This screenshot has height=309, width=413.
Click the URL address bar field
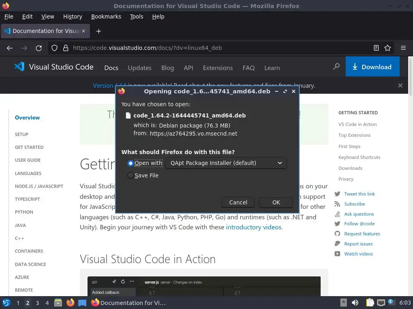coord(221,48)
